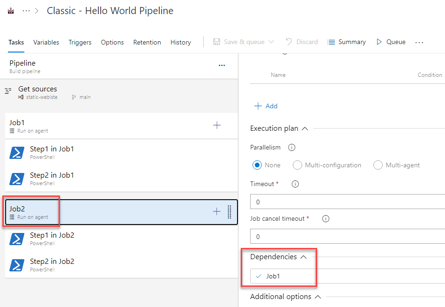The image size is (445, 307).
Task: Click the plus icon to add task to Job2
Action: (x=216, y=211)
